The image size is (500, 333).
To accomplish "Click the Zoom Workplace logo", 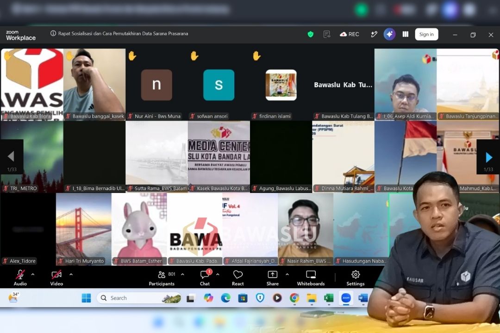I will tap(21, 35).
